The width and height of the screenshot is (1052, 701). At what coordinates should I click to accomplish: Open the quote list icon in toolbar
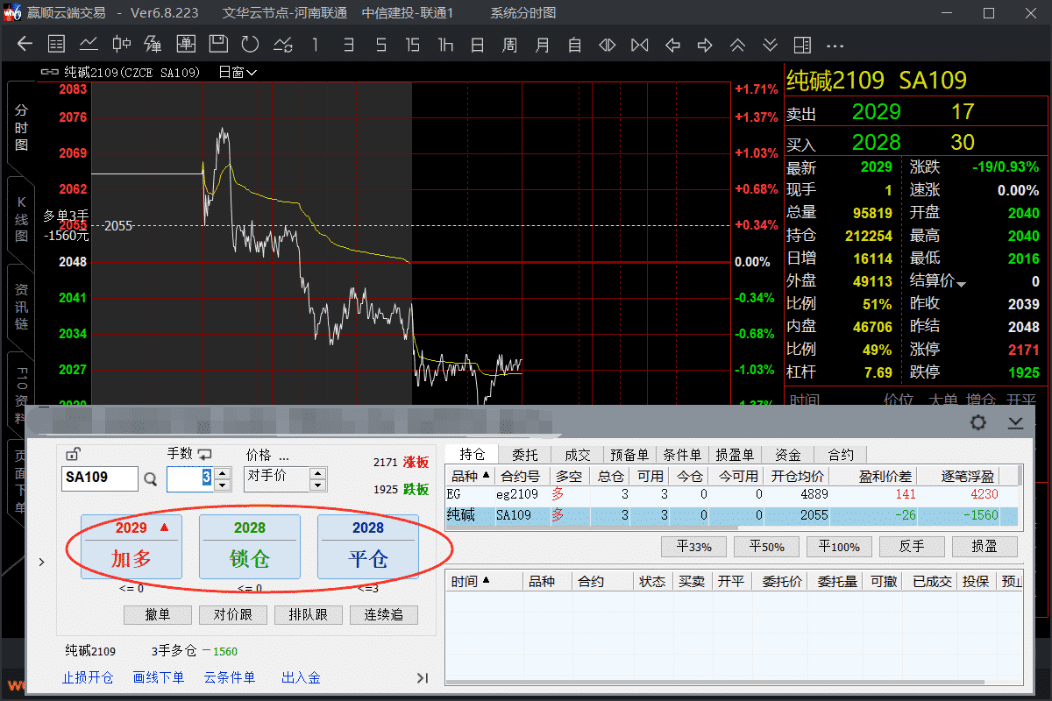tap(56, 45)
